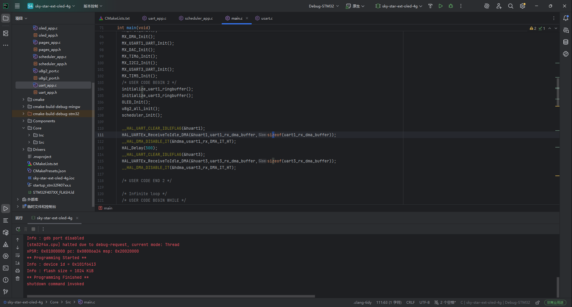Image resolution: width=572 pixels, height=307 pixels.
Task: Open the Run tool window icon
Action: click(6, 209)
